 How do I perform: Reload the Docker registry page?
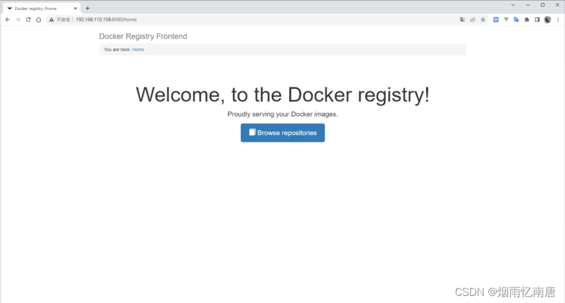pos(28,19)
